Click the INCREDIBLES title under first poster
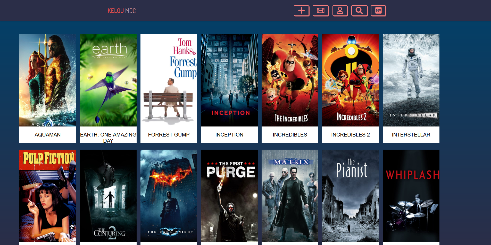Viewport: 491px width, 245px height. [290, 135]
